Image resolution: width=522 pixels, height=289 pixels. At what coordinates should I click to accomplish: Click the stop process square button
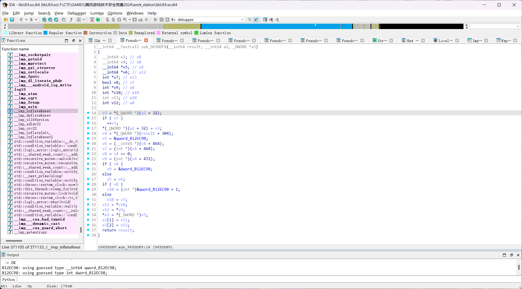[167, 20]
